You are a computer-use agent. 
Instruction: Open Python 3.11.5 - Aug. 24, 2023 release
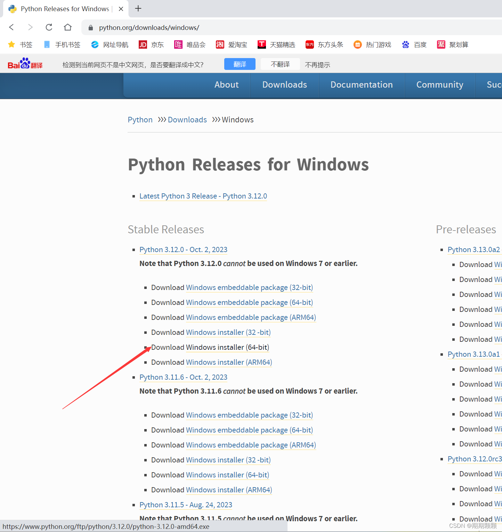[186, 505]
